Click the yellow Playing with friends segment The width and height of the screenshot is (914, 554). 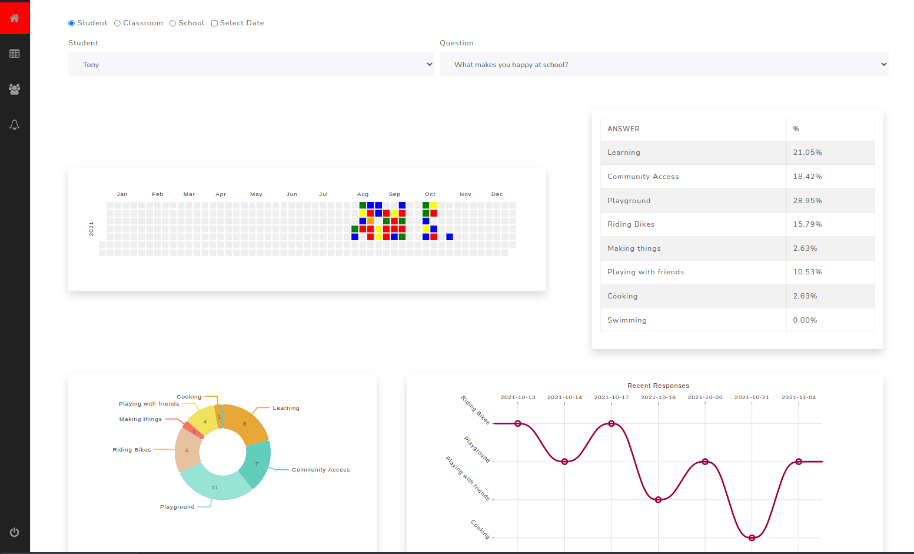tap(204, 420)
